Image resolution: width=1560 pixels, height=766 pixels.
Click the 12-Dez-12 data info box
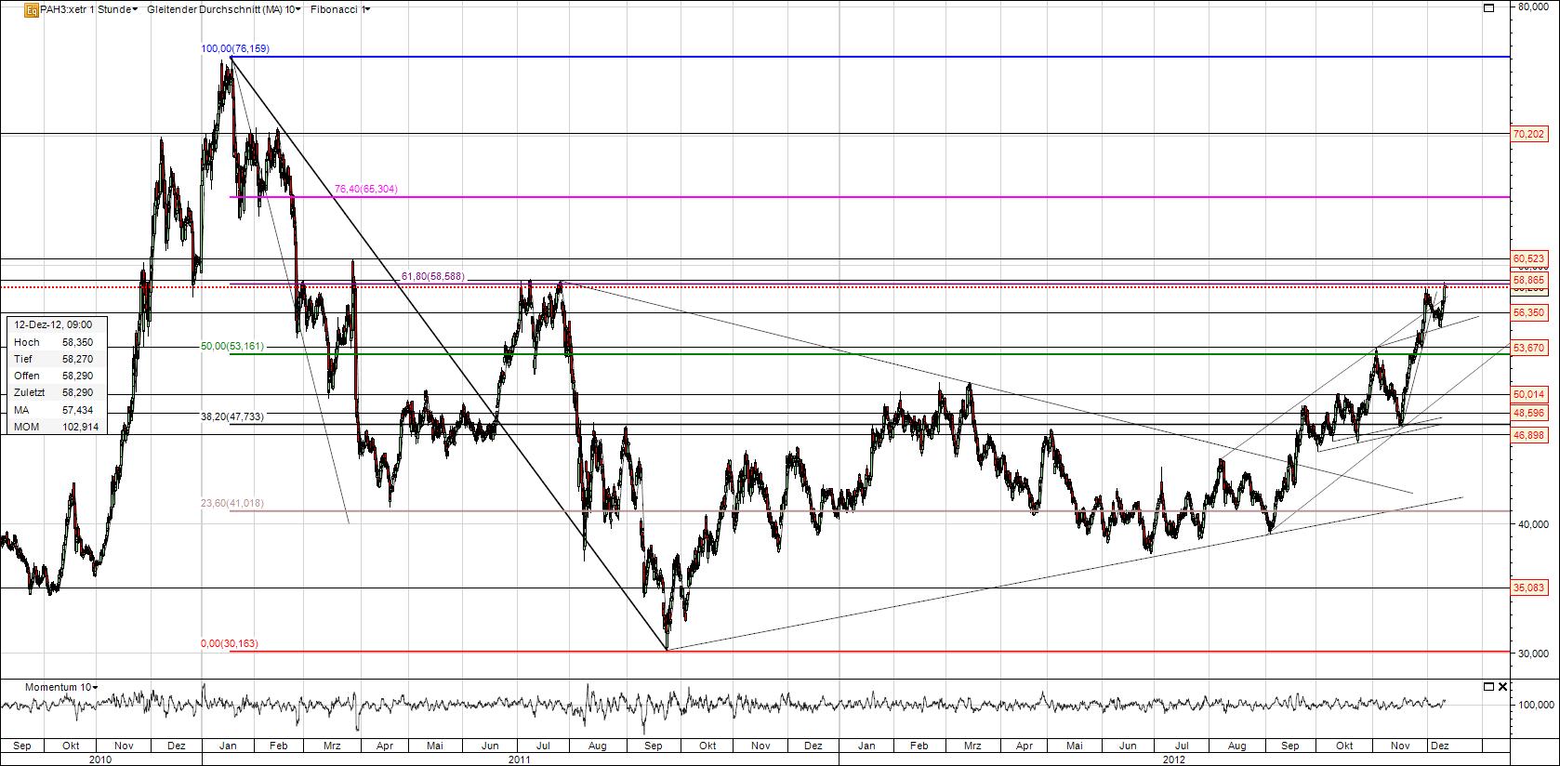click(x=58, y=376)
